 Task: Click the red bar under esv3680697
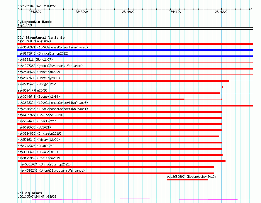tap(188, 180)
